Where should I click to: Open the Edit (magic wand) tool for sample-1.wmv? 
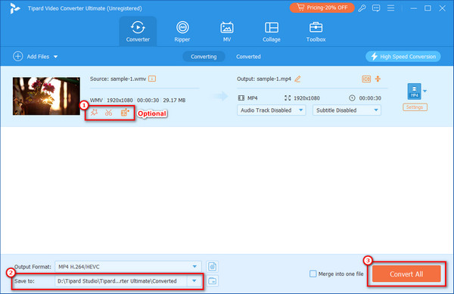point(94,113)
